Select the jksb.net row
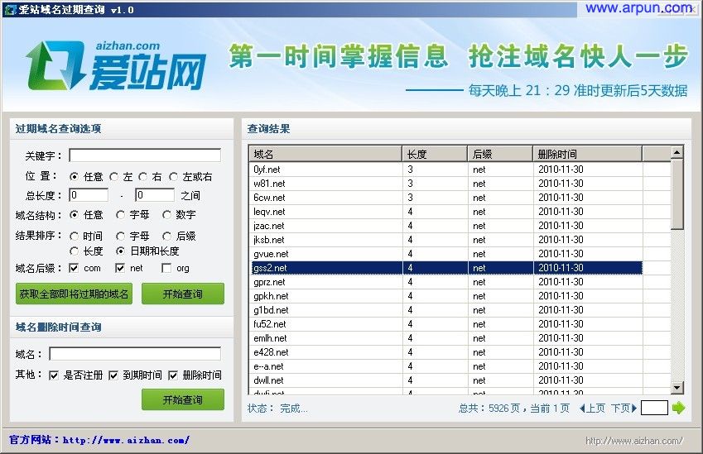 coord(446,240)
